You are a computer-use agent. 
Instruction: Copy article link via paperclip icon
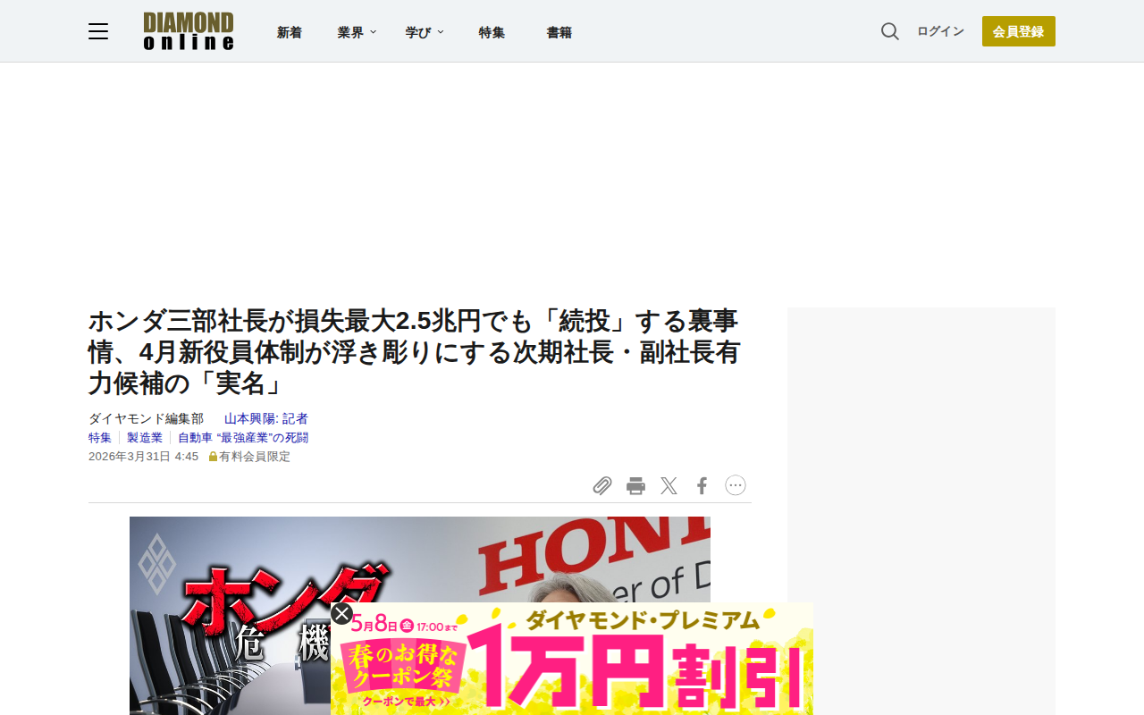tap(602, 485)
